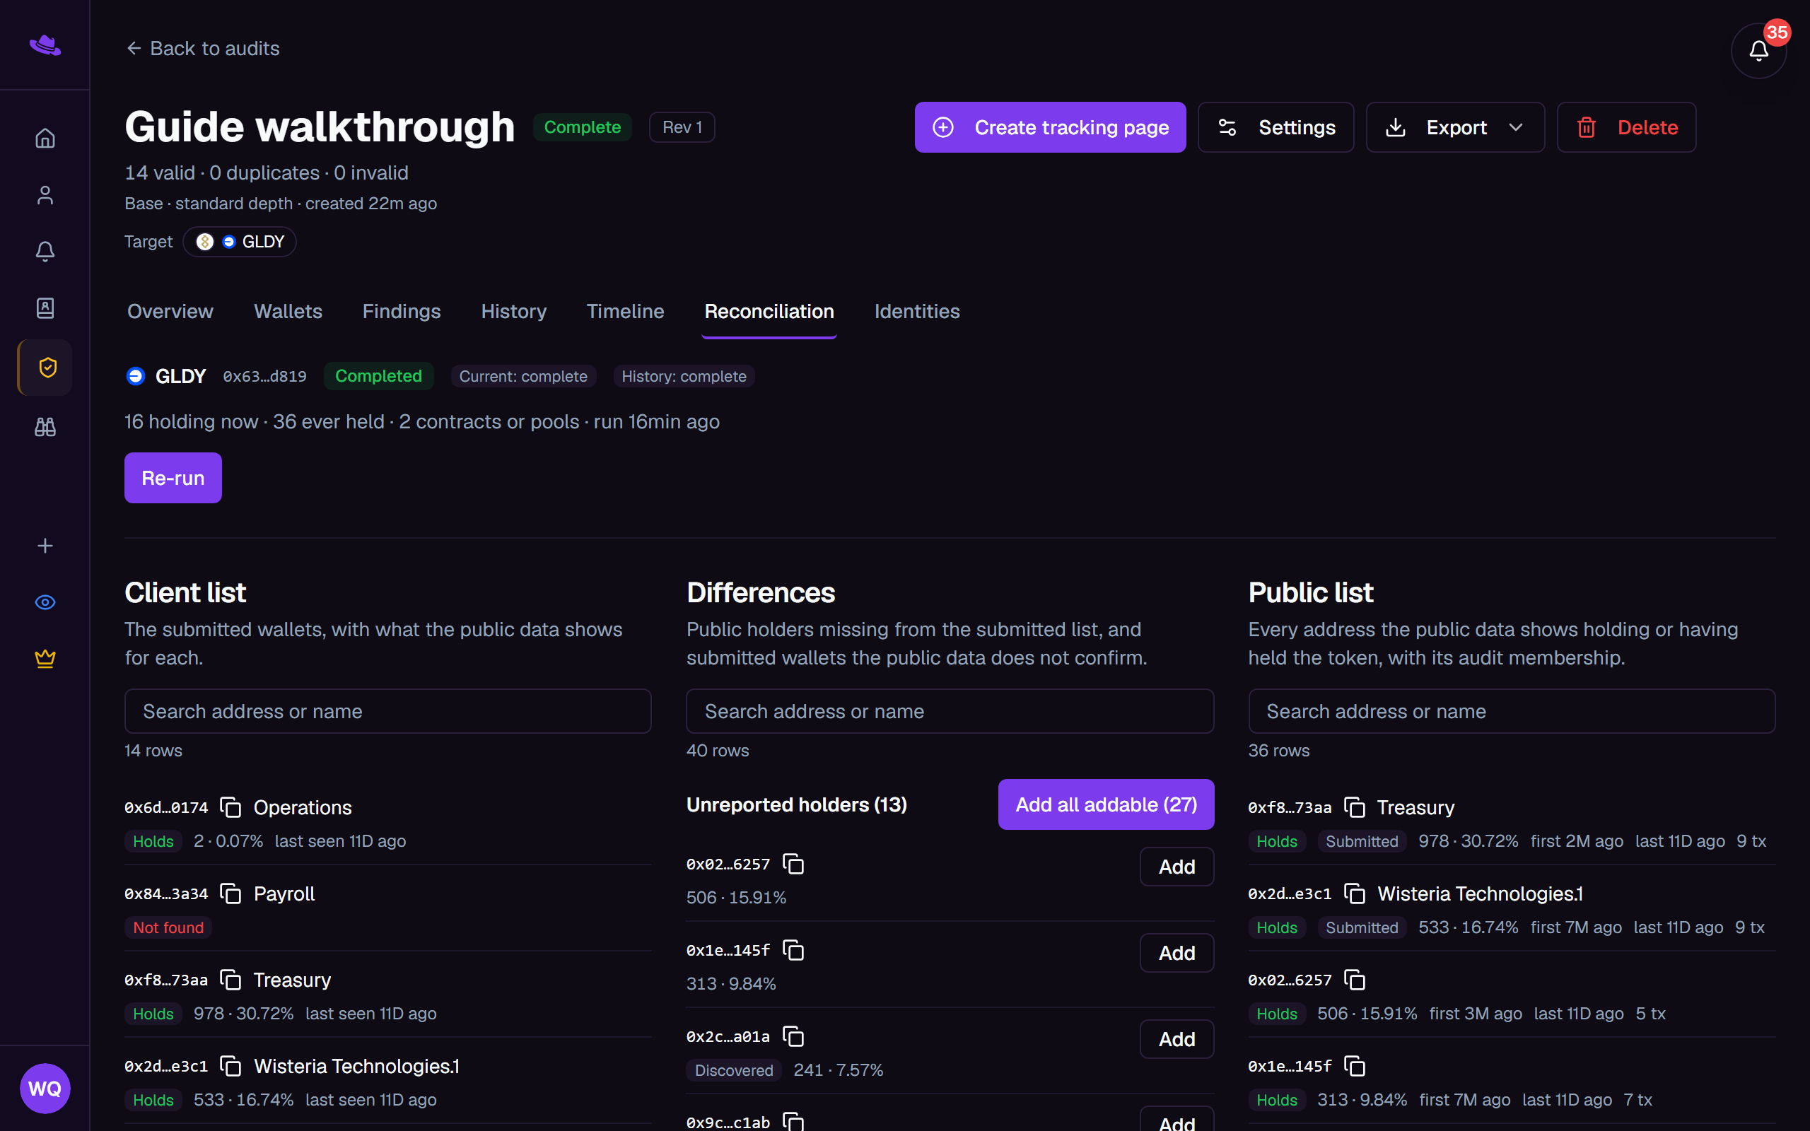Re-run the reconciliation
The width and height of the screenshot is (1810, 1131).
coord(173,478)
